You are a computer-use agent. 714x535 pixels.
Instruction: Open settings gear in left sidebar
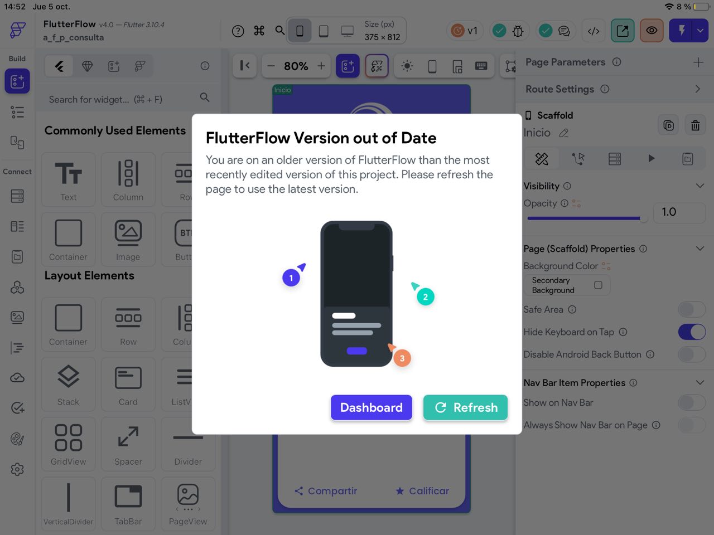click(x=17, y=469)
